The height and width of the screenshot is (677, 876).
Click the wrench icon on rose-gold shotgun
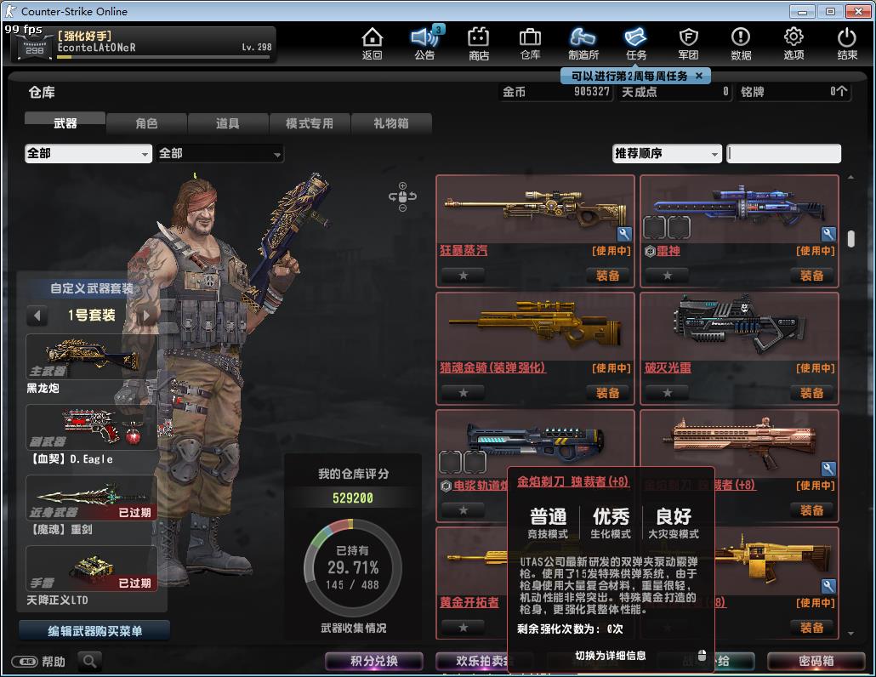(x=828, y=468)
